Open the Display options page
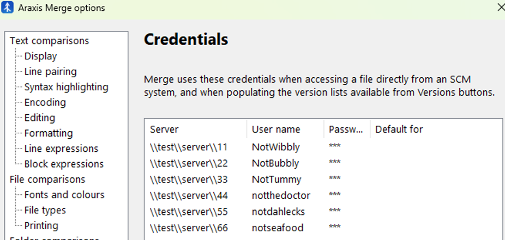 tap(40, 56)
